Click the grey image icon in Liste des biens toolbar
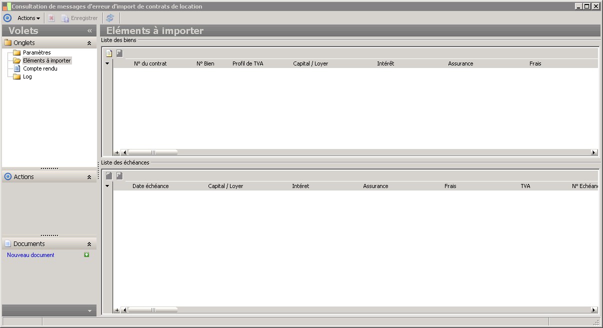The height and width of the screenshot is (328, 603). pos(119,53)
